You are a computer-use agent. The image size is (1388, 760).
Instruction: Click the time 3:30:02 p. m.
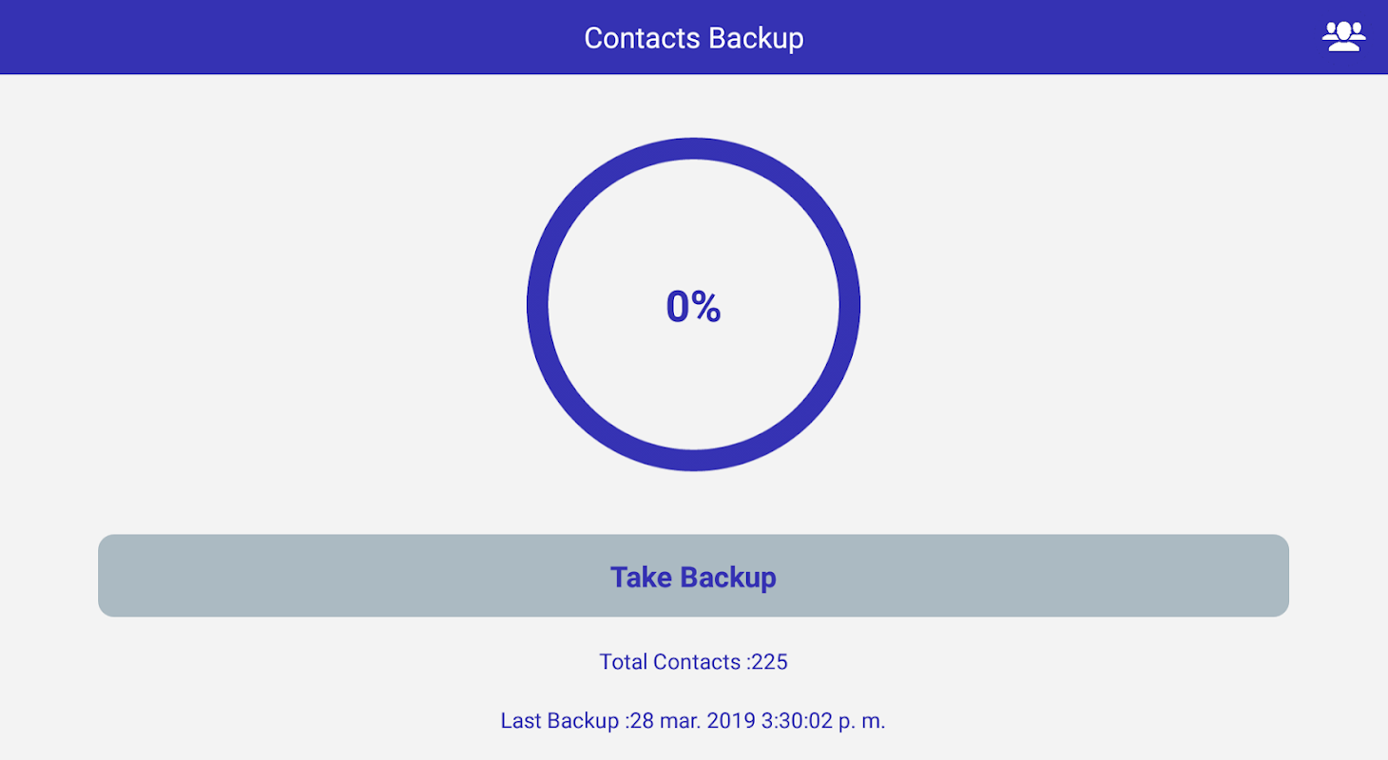click(823, 720)
